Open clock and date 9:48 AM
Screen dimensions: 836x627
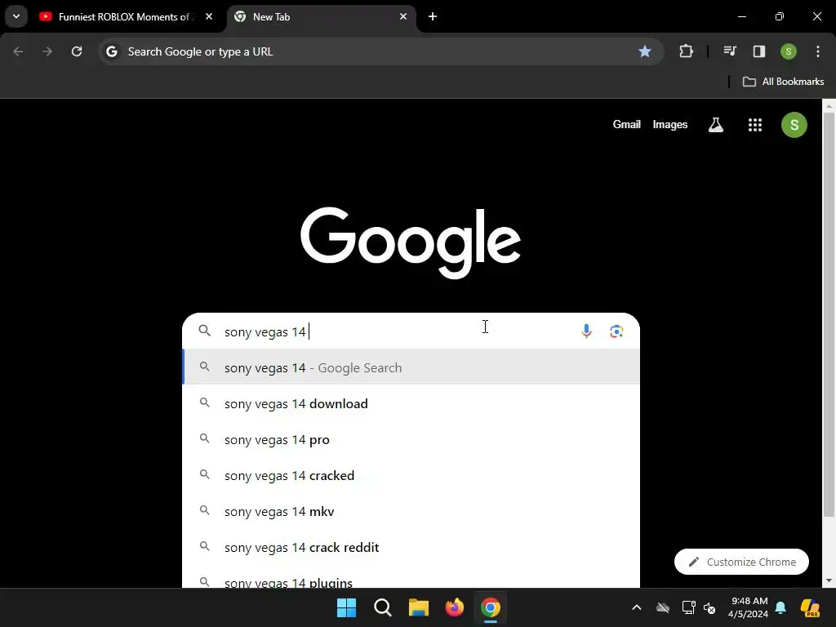pos(749,607)
